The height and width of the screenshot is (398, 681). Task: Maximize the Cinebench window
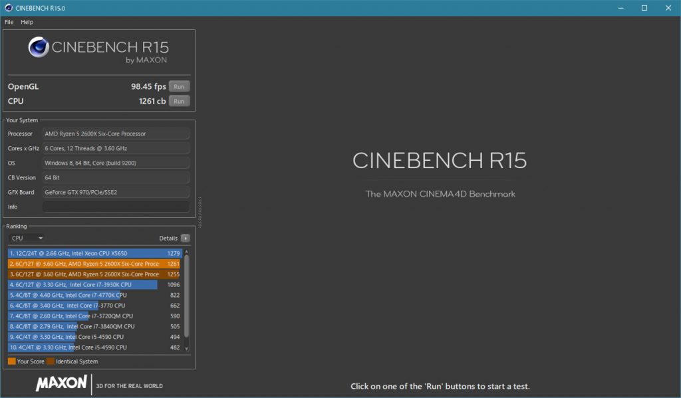(x=644, y=8)
